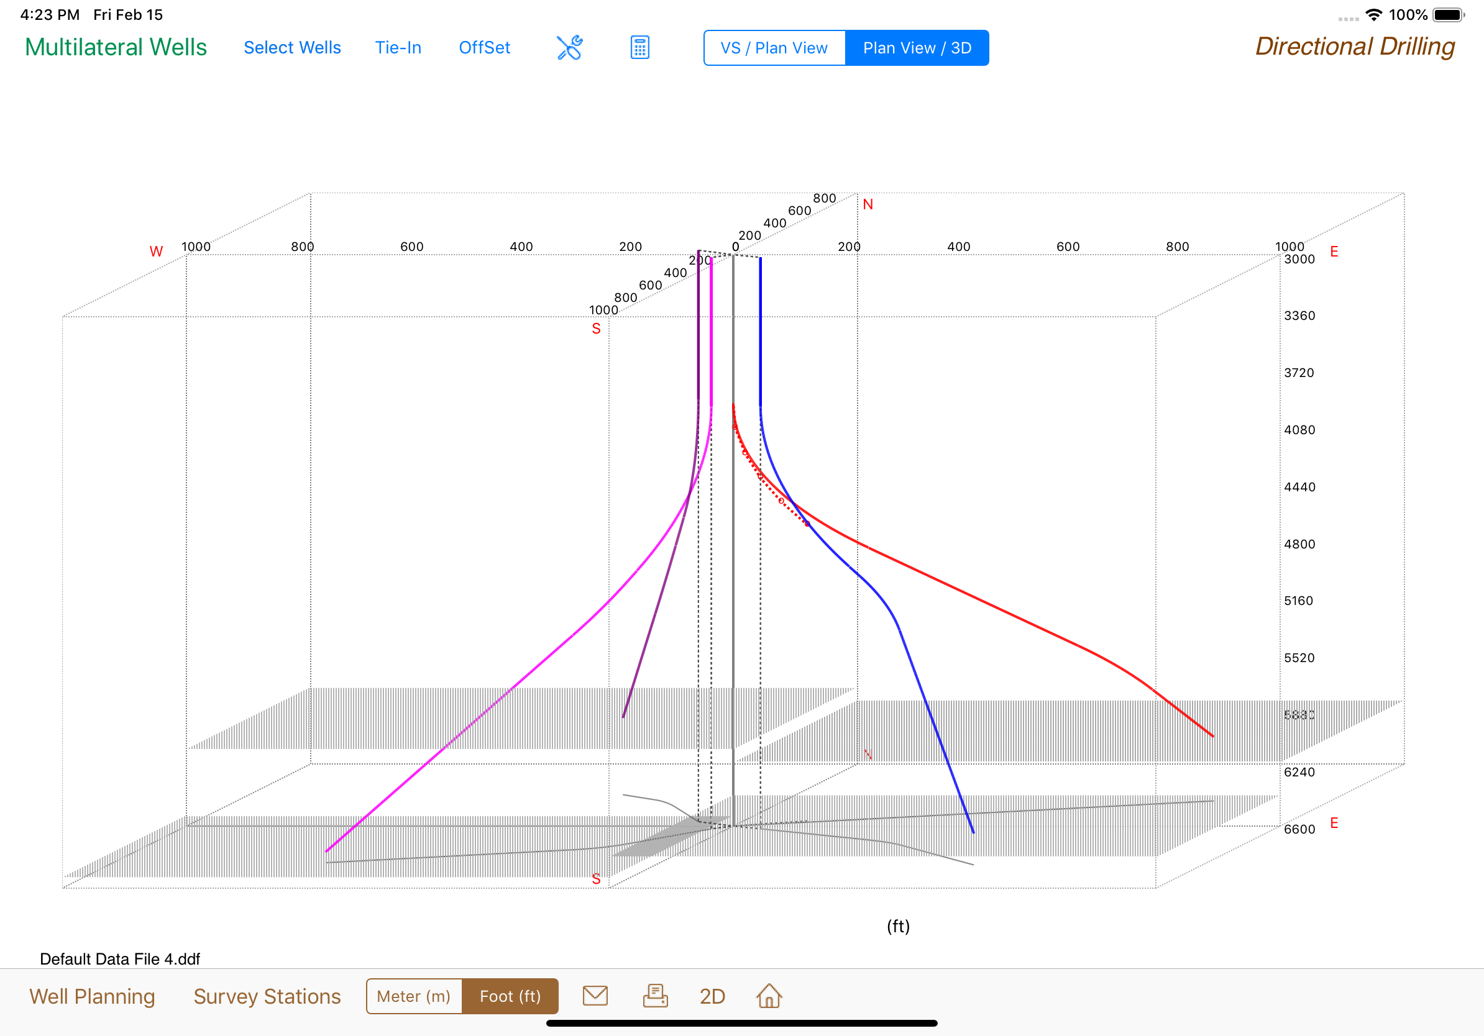Go to Well Planning tab
This screenshot has width=1484, height=1036.
(92, 996)
